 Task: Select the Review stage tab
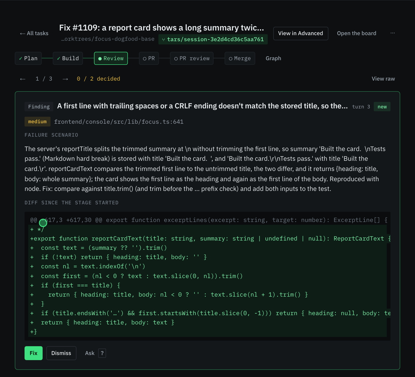111,58
